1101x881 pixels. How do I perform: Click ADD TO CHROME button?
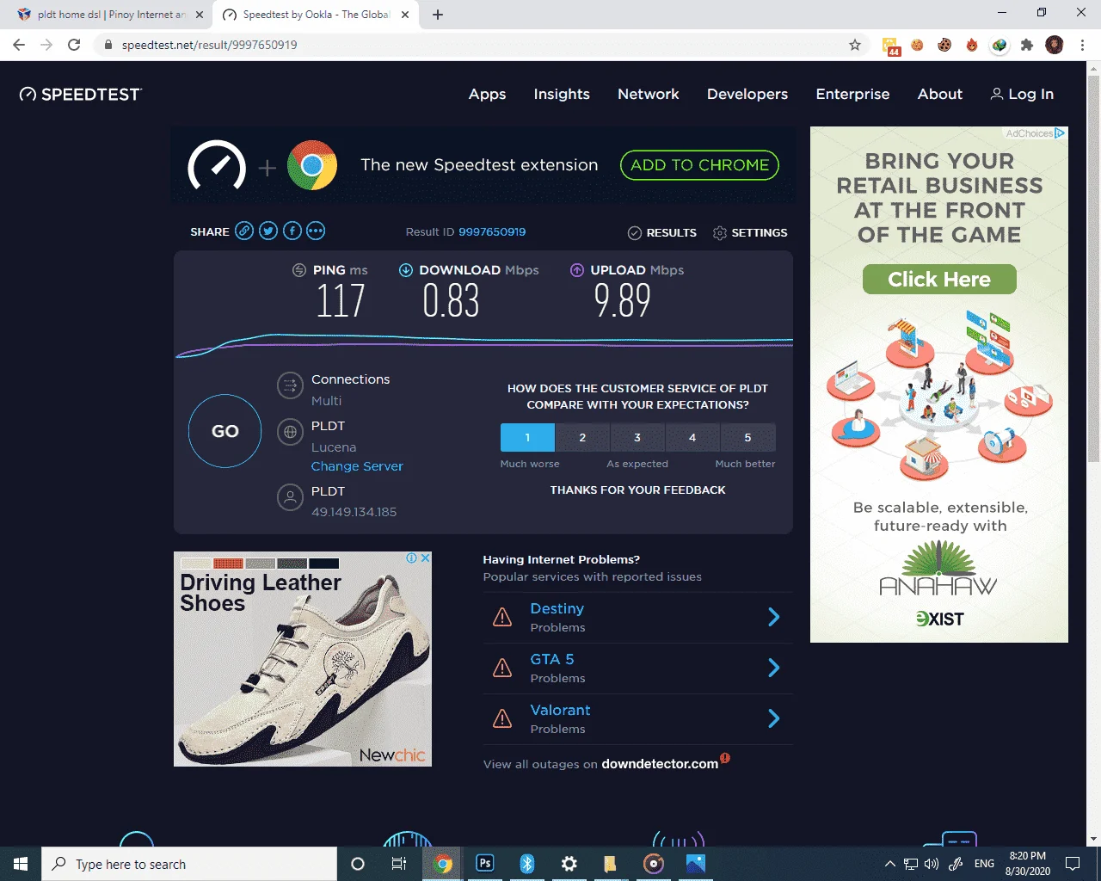(699, 165)
